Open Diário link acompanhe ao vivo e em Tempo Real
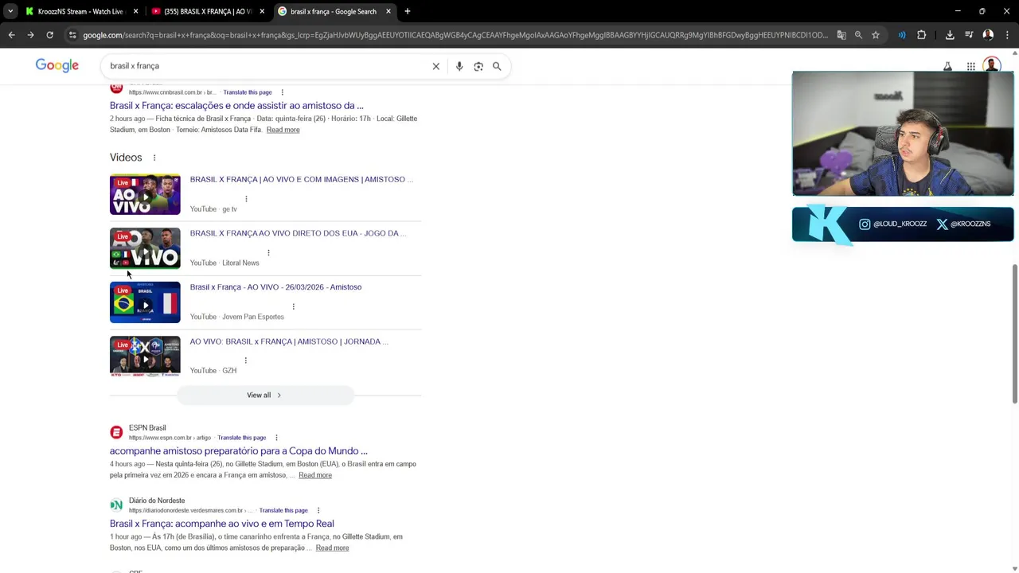Screen dimensions: 1019x573 222,524
